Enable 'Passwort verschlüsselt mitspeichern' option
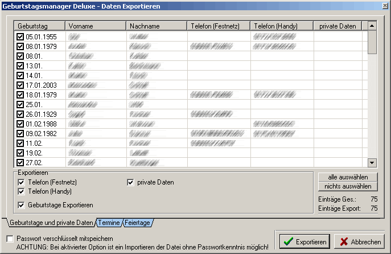This screenshot has height=254, width=391. coord(10,238)
